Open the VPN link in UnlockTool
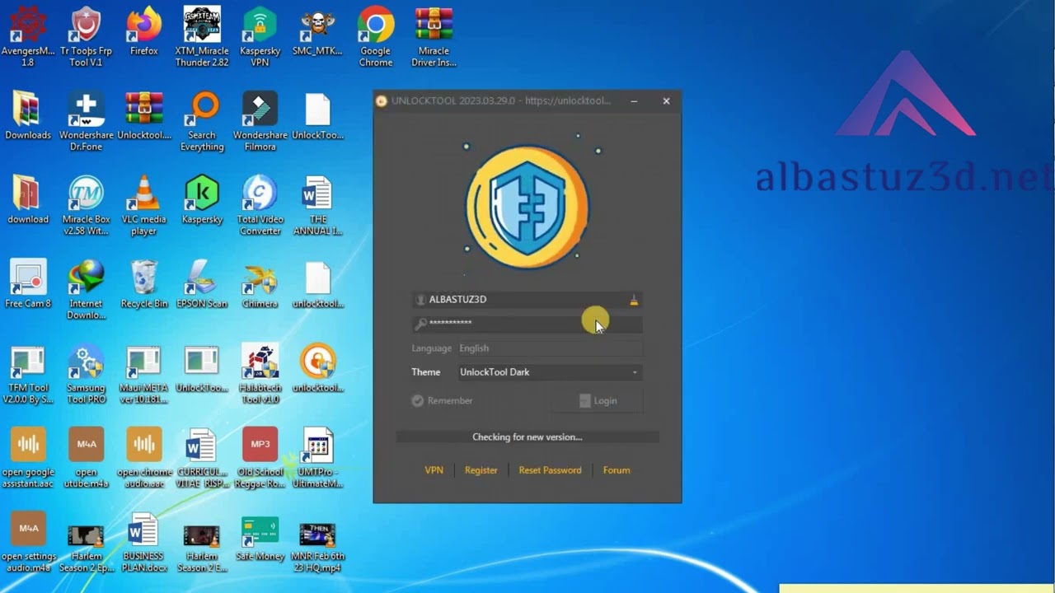1055x593 pixels. tap(434, 470)
